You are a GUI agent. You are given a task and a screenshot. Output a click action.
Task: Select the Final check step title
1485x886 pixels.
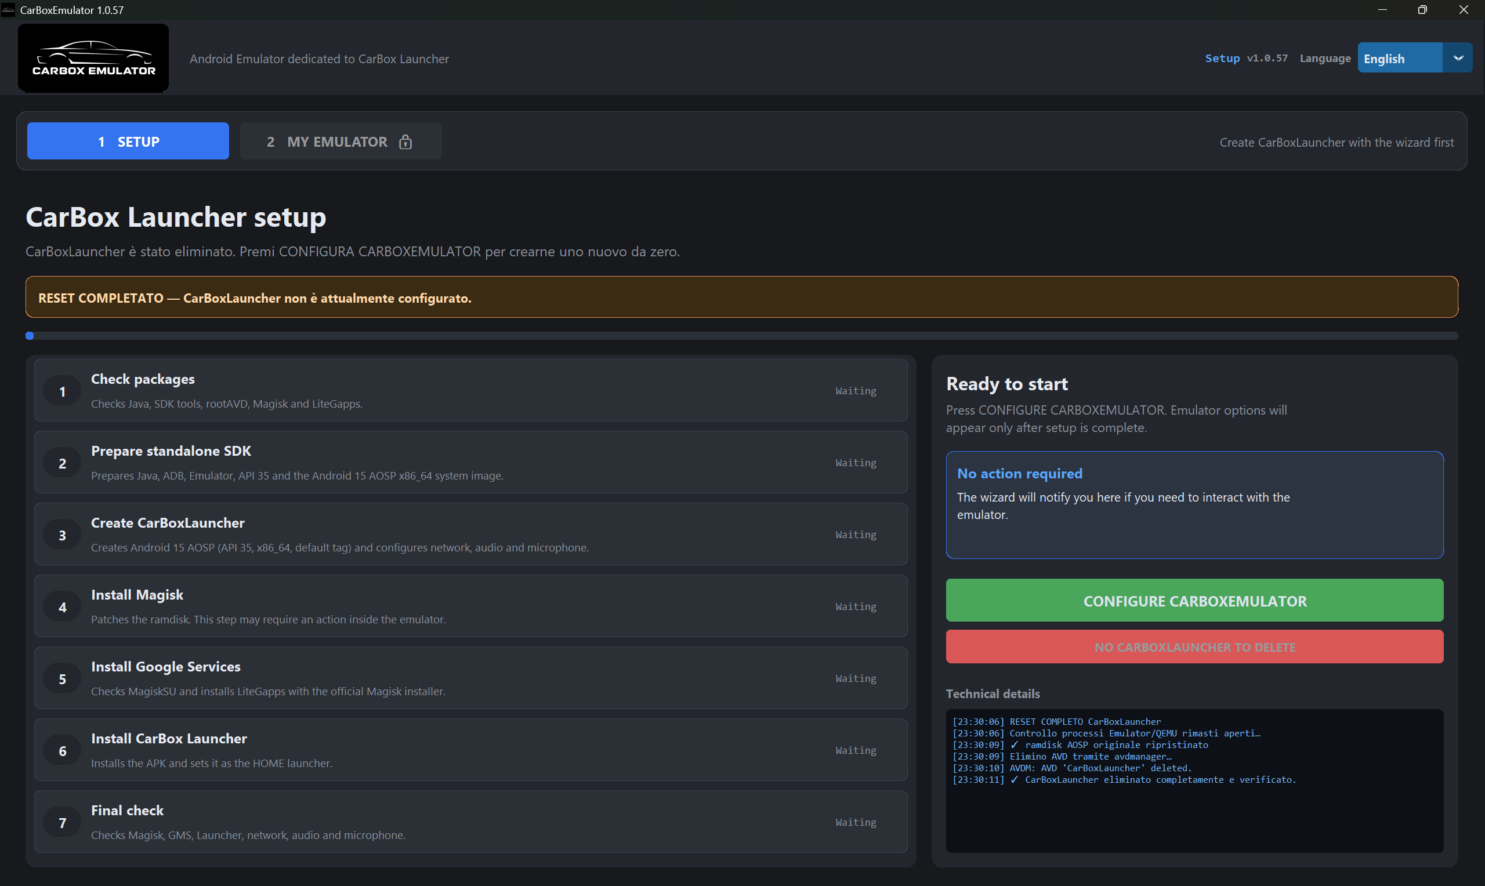click(127, 810)
